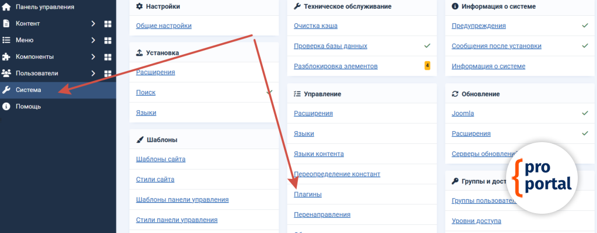Click Очистка кэша link
597x233 pixels.
click(315, 26)
